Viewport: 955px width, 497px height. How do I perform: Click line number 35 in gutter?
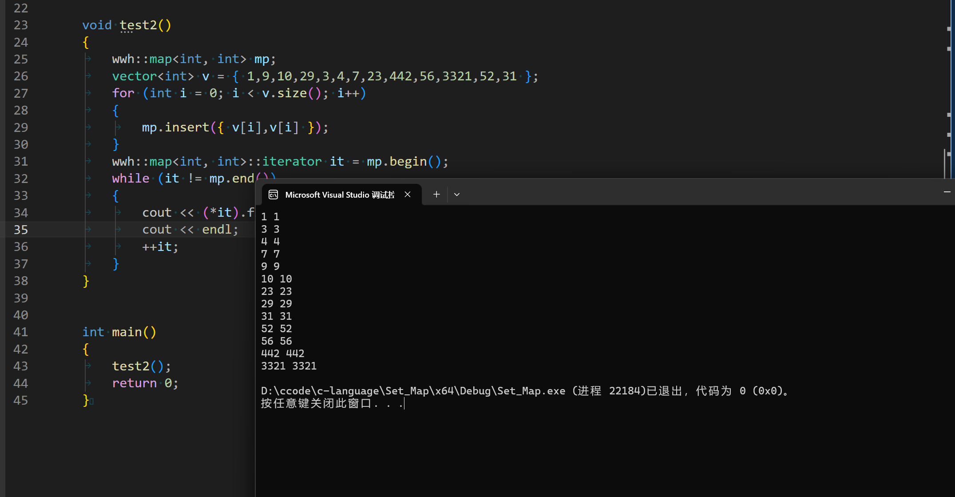pos(20,230)
